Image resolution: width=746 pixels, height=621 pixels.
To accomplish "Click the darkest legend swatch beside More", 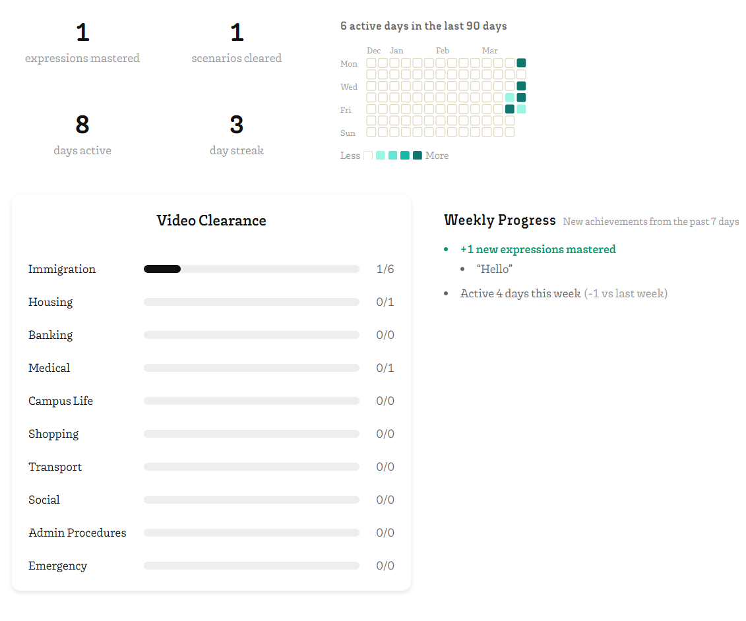I will tap(417, 156).
